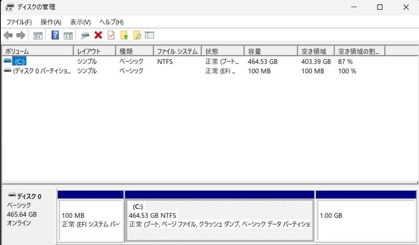Click the 正常 (EFI ... status cell
Screen dimensions: 419x245
pyautogui.click(x=220, y=71)
